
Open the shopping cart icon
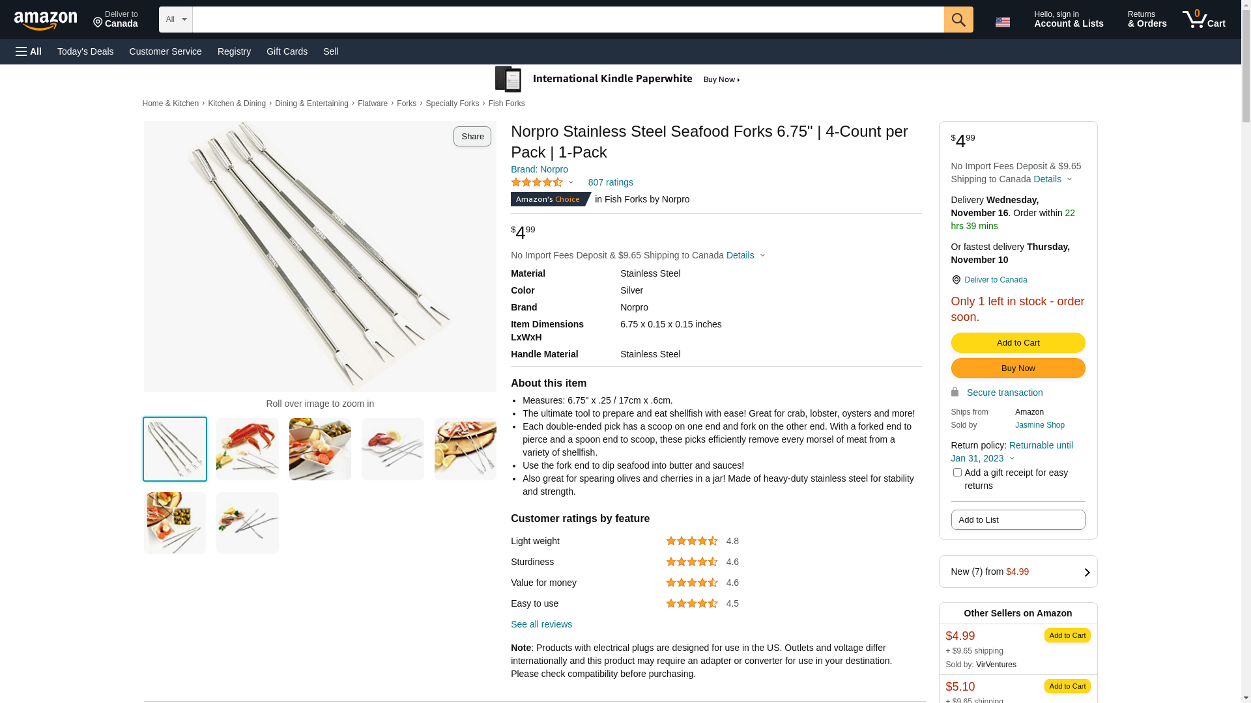1203,20
